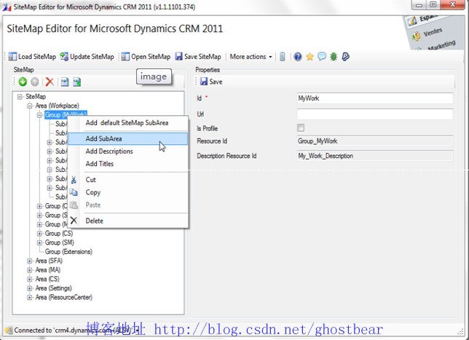469x340 pixels.
Task: Toggle the Is Profile checkbox
Action: point(301,128)
